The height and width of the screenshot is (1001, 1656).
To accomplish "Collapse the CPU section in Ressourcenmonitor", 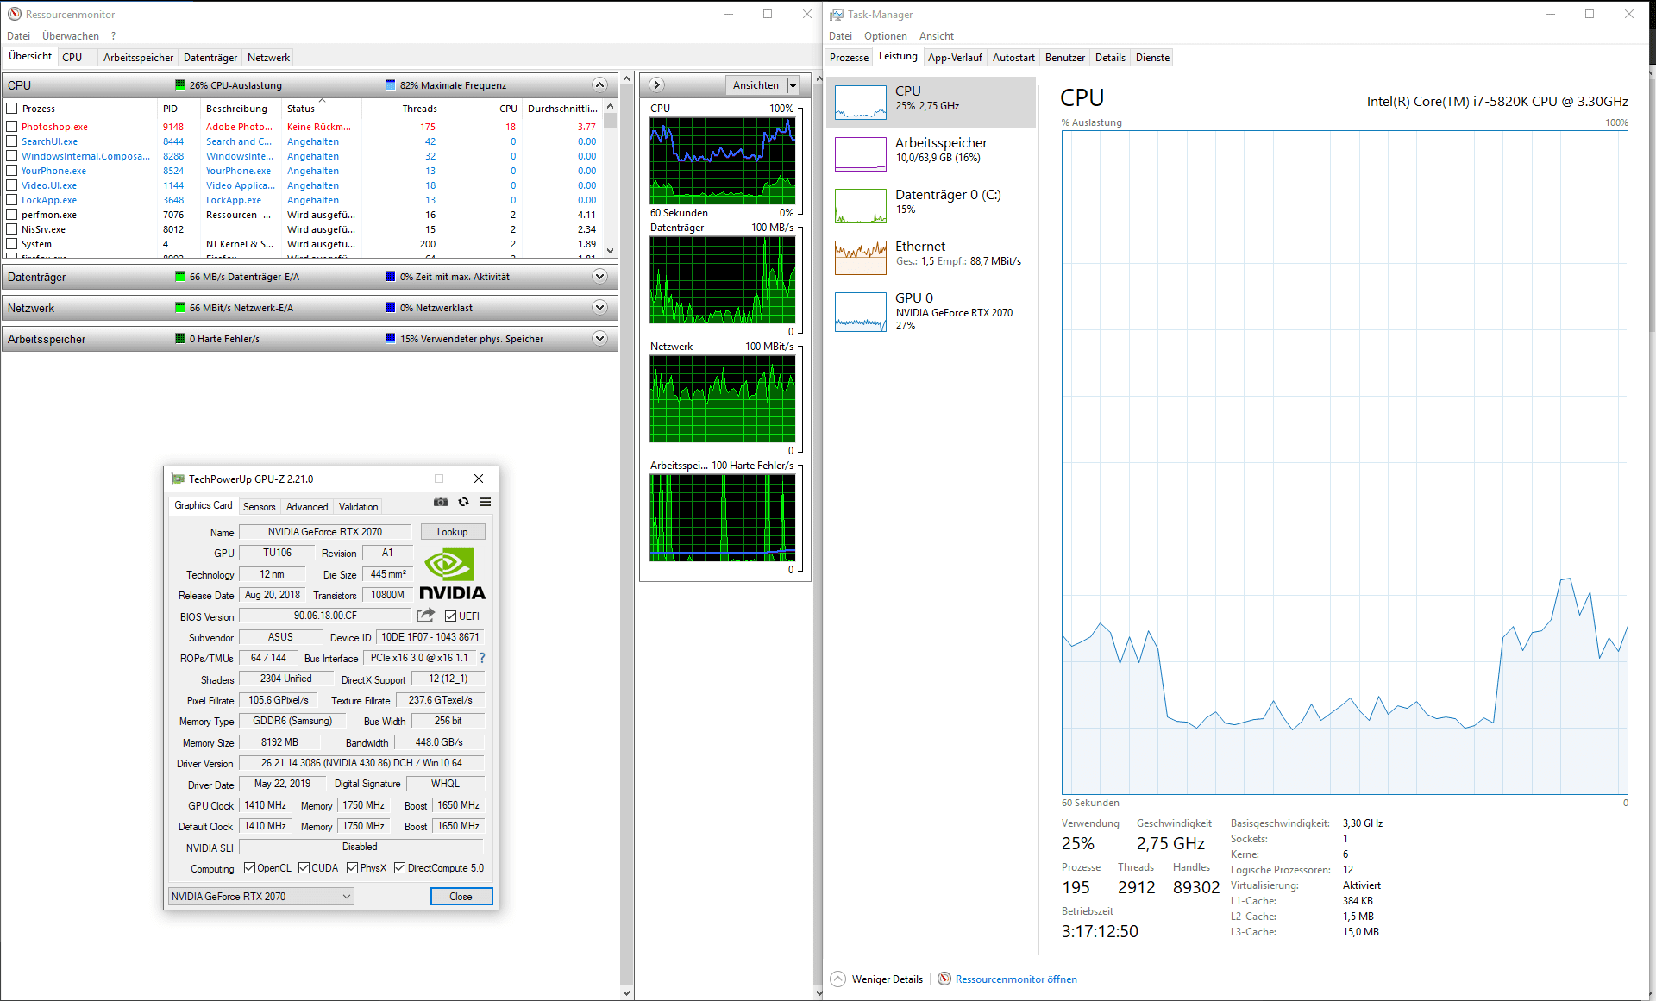I will pos(599,84).
